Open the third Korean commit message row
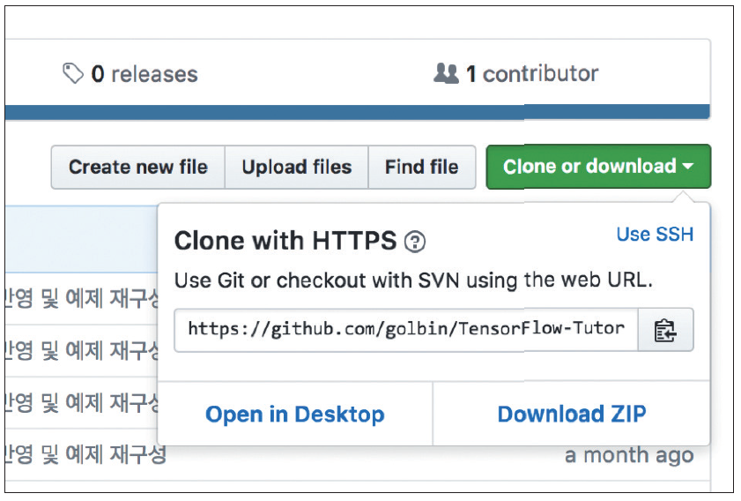Image resolution: width=741 pixels, height=501 pixels. [82, 402]
